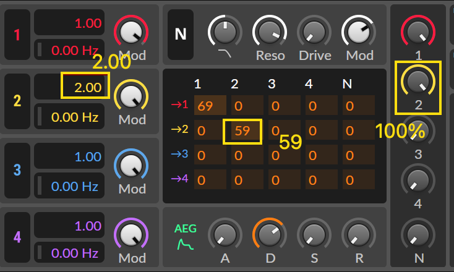This screenshot has height=272, width=454.
Task: Select the blue operator 3 number button
Action: 17,170
